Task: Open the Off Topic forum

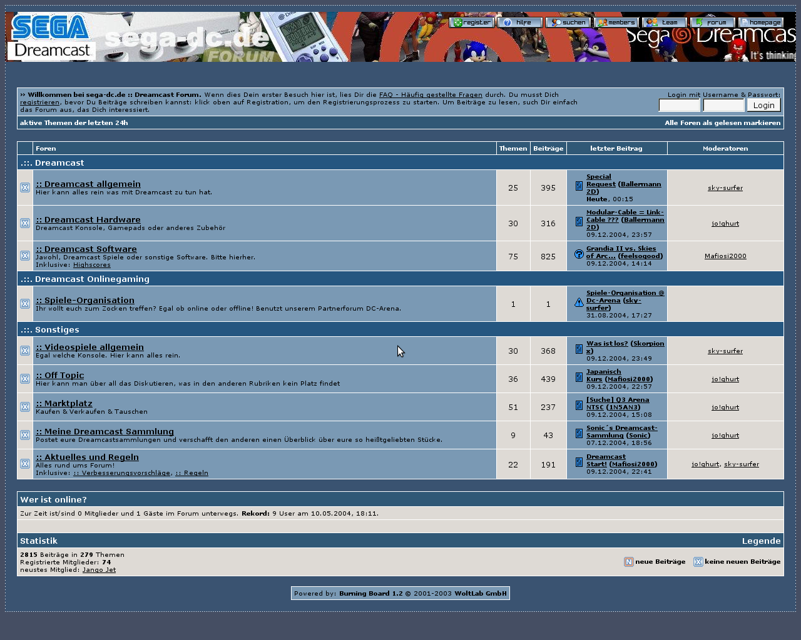Action: tap(60, 375)
